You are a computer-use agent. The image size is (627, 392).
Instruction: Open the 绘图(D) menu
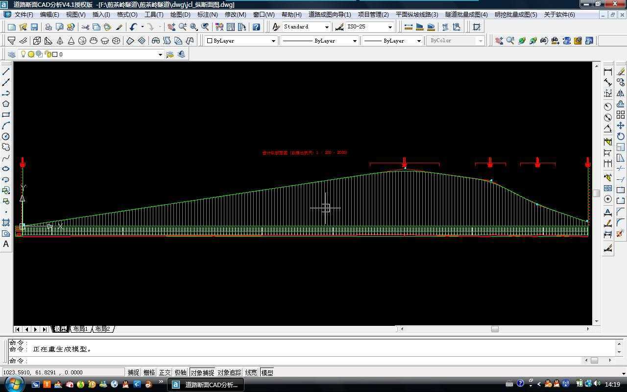180,14
